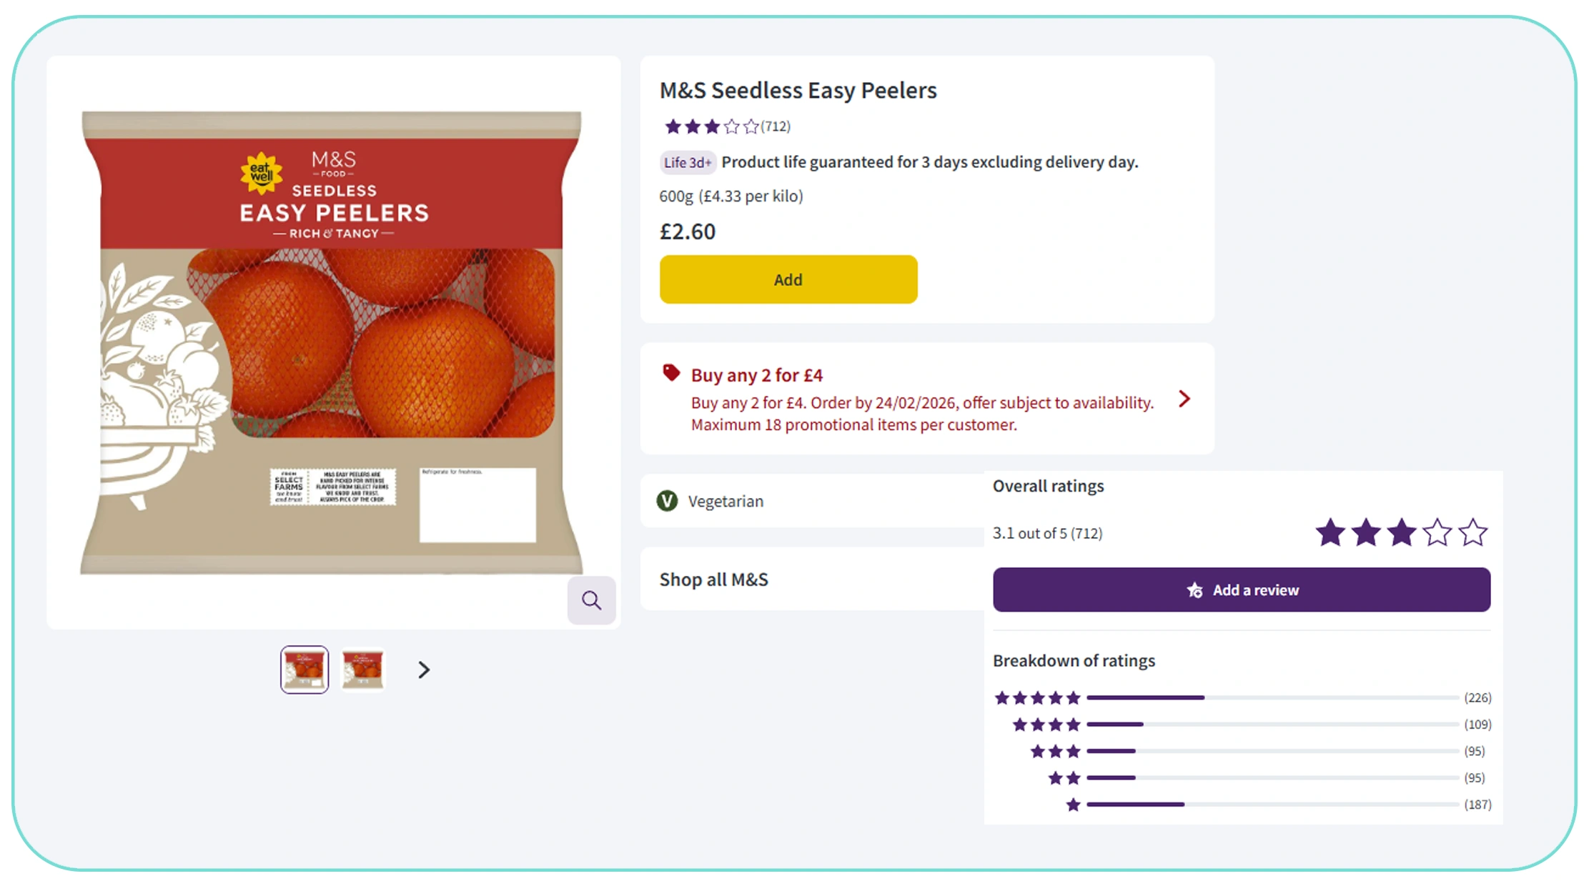The width and height of the screenshot is (1589, 886).
Task: Select the second product thumbnail
Action: (x=363, y=669)
